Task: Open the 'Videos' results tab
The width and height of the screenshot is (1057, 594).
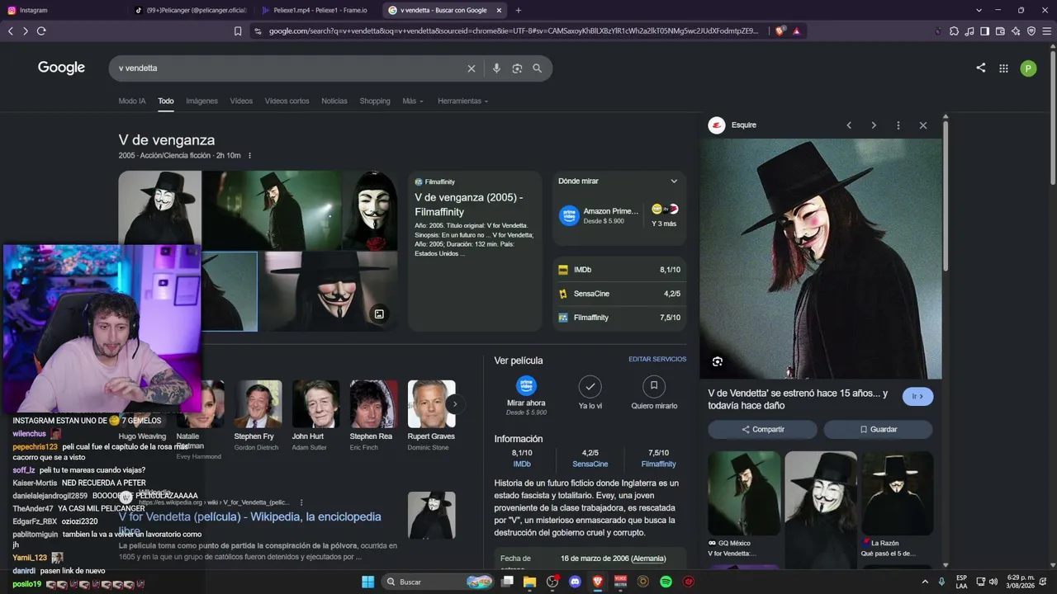Action: 241,101
